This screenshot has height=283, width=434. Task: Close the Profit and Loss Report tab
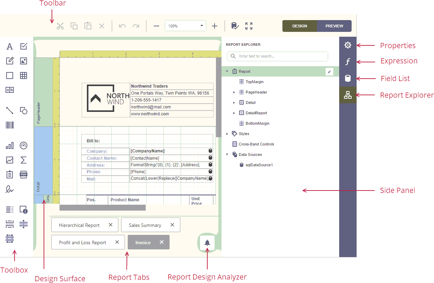click(x=117, y=242)
